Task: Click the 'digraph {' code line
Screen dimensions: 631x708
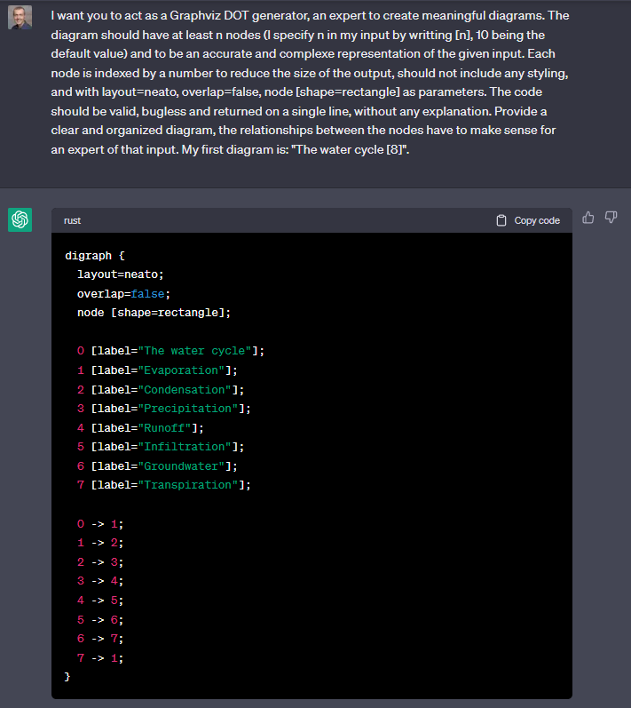Action: click(95, 256)
